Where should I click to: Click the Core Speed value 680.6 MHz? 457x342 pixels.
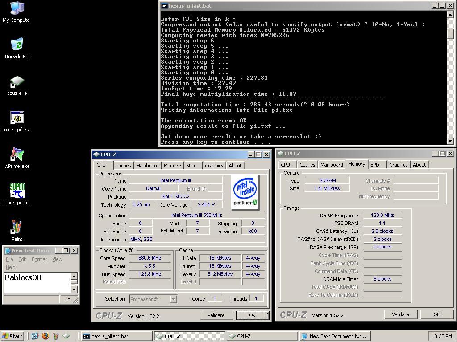150,258
